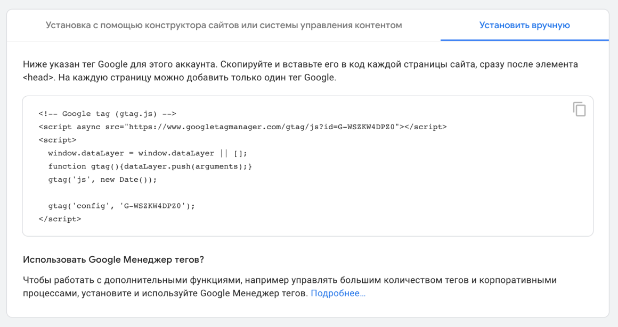Click the "Ниже указан тег Google" instruction text
618x327 pixels.
75,64
